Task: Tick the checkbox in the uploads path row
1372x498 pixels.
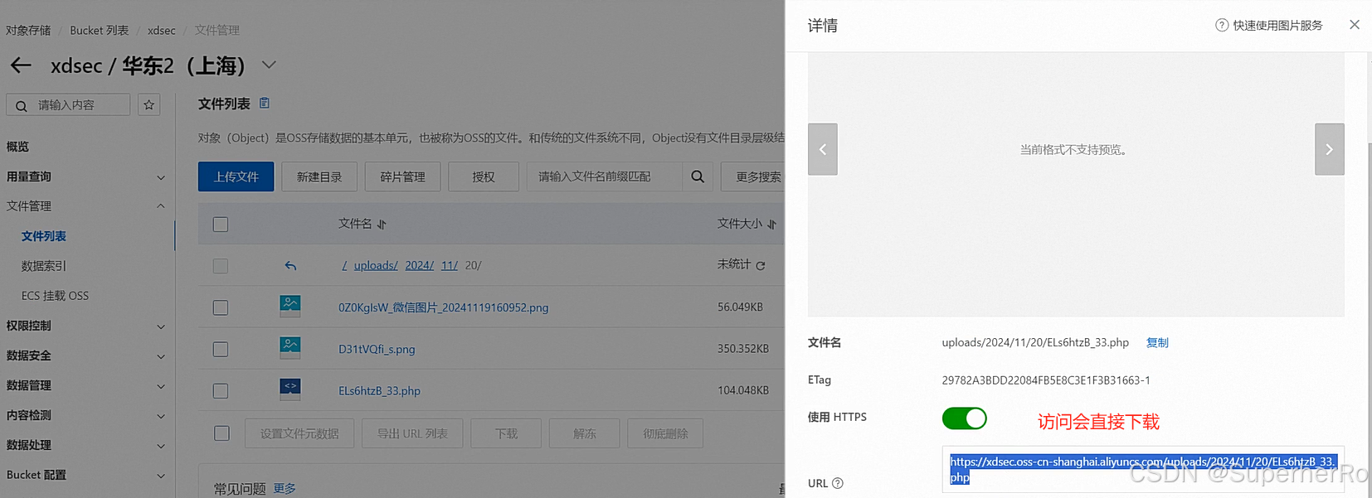Action: click(221, 266)
